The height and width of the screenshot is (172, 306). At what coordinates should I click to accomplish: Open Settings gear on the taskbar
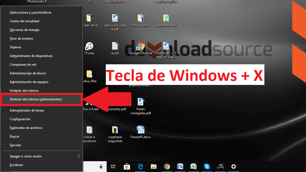pyautogui.click(x=234, y=167)
